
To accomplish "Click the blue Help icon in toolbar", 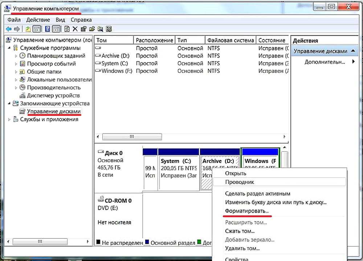I will click(x=47, y=29).
